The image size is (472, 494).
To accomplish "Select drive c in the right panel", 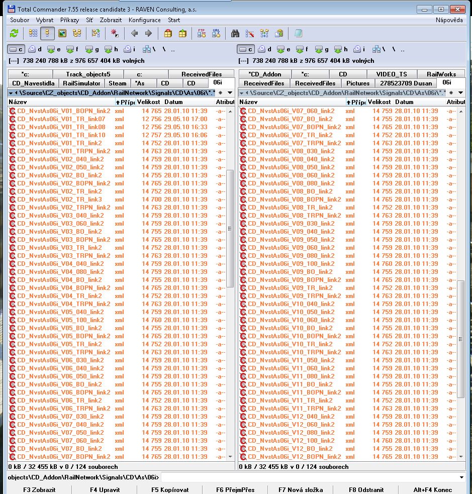I will tap(246, 49).
